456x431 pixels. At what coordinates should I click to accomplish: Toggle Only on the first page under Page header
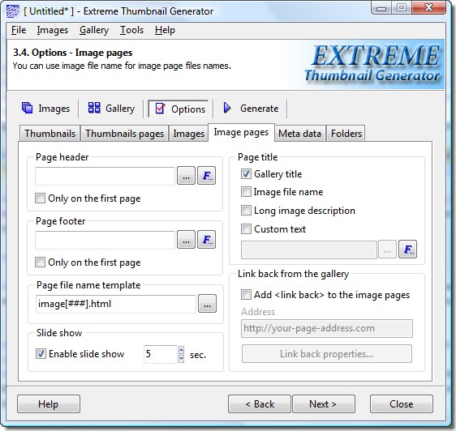40,198
